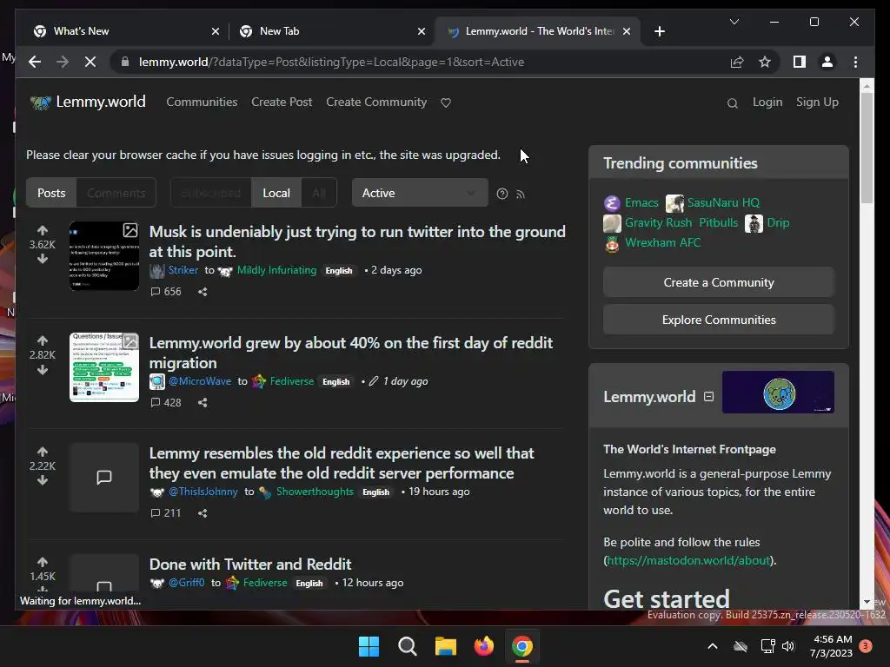The image size is (890, 667).
Task: Share the Lemmy.world grew 40% post
Action: [203, 403]
